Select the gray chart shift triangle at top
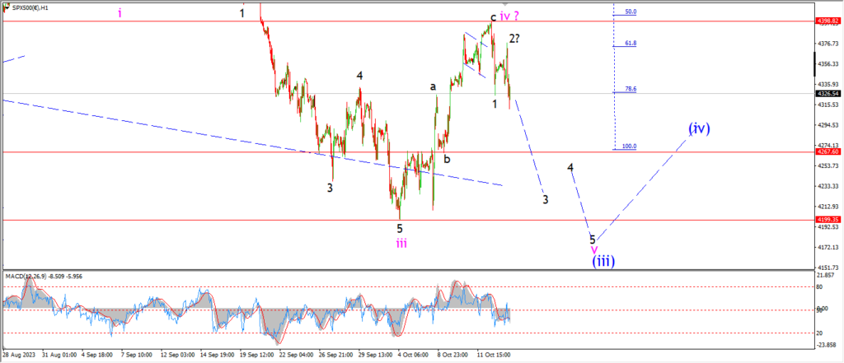 506,4
